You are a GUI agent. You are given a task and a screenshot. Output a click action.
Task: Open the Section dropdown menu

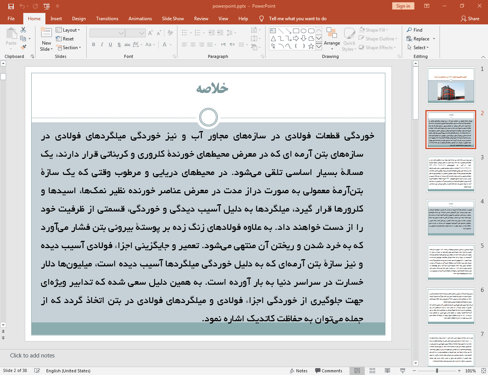click(x=69, y=48)
